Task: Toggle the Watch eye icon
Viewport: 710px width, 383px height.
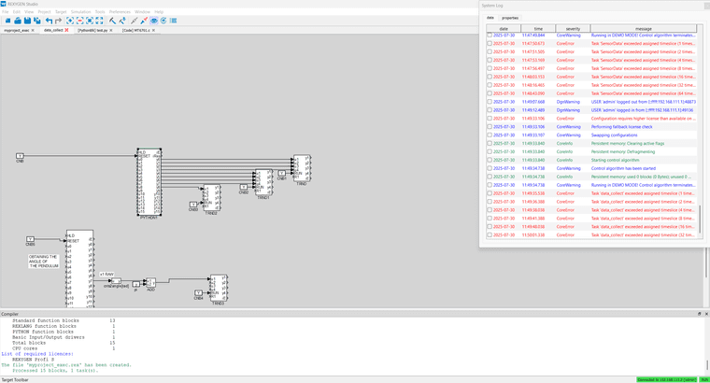Action: [x=154, y=21]
